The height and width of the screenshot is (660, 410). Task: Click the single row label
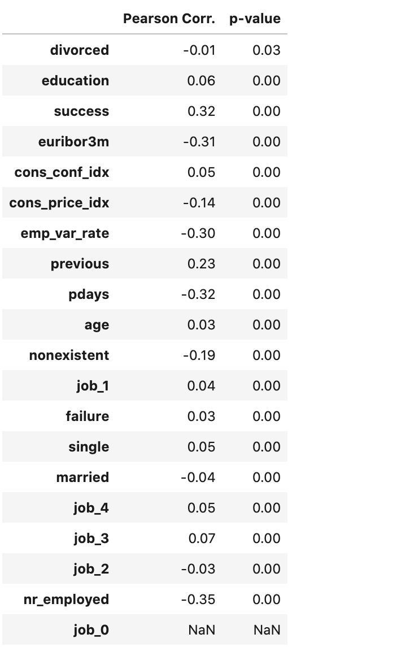(x=89, y=447)
